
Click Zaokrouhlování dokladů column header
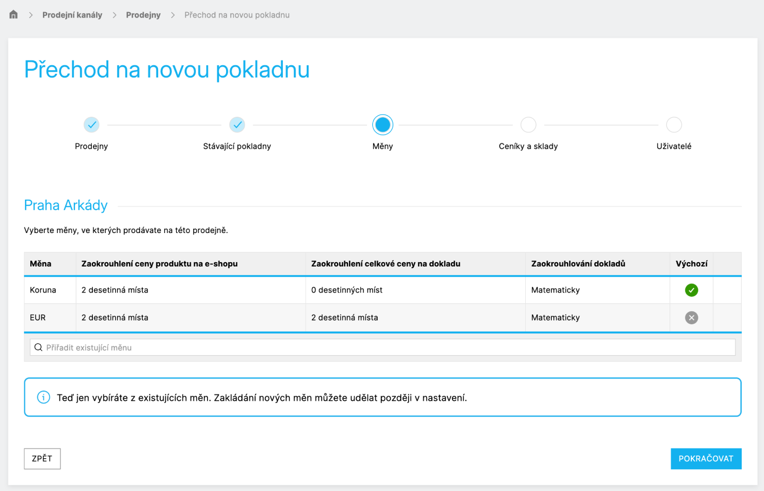578,264
